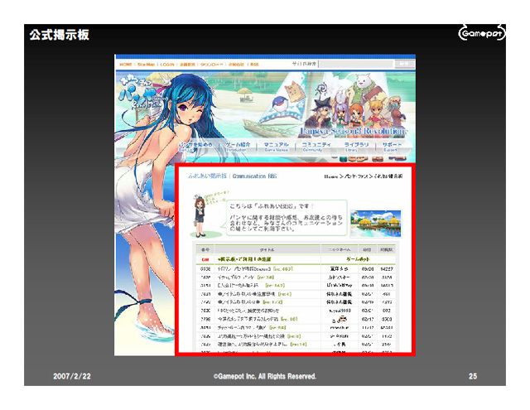Open the ダウンロード download link
This screenshot has height=410, width=530.
click(x=211, y=65)
